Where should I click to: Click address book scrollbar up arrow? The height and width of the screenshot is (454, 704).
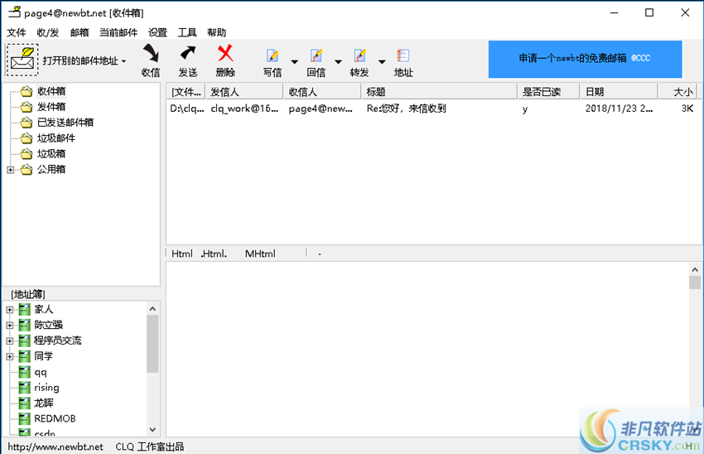point(152,309)
